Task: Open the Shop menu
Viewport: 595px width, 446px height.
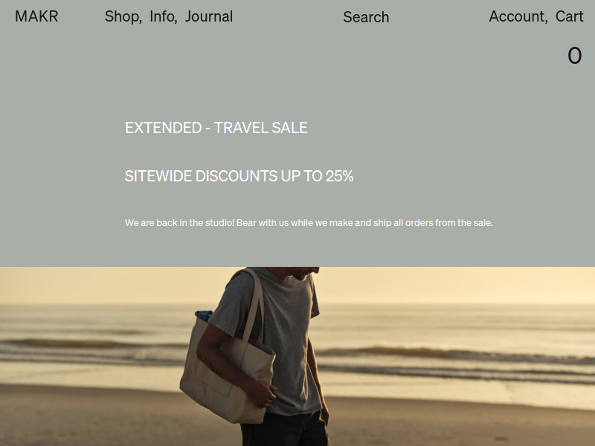Action: [x=122, y=16]
